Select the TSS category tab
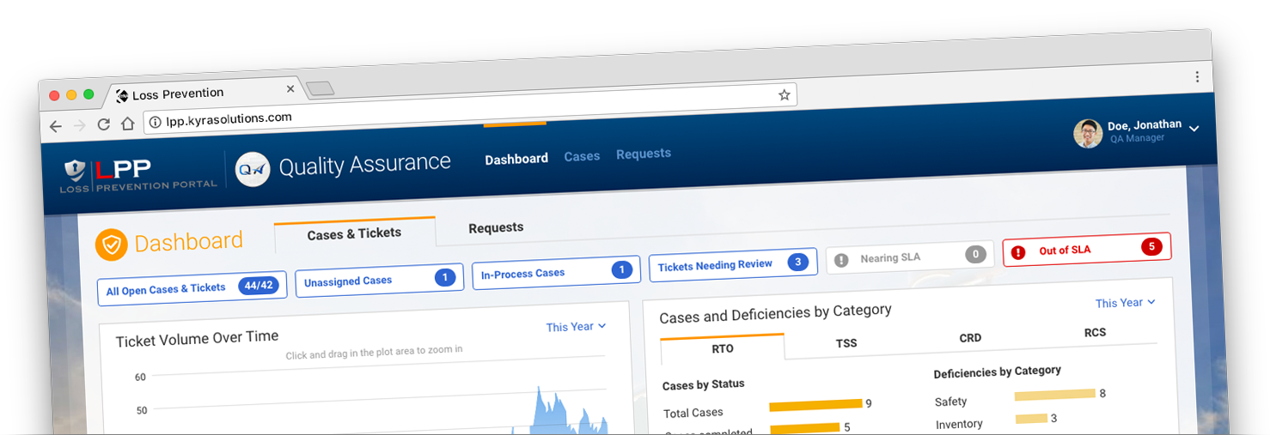1270x435 pixels. pyautogui.click(x=846, y=342)
